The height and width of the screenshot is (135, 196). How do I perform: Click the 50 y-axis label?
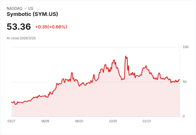coord(185,82)
